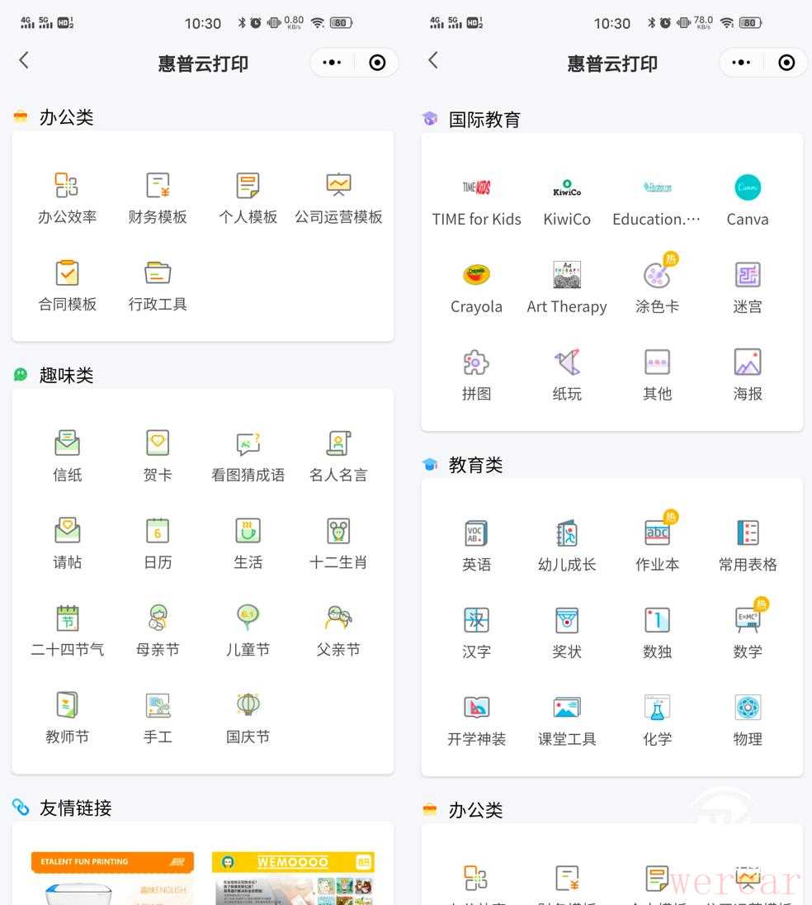Screen dimensions: 812x905
Task: Choose the 数独 sudoku icon
Action: point(657,621)
